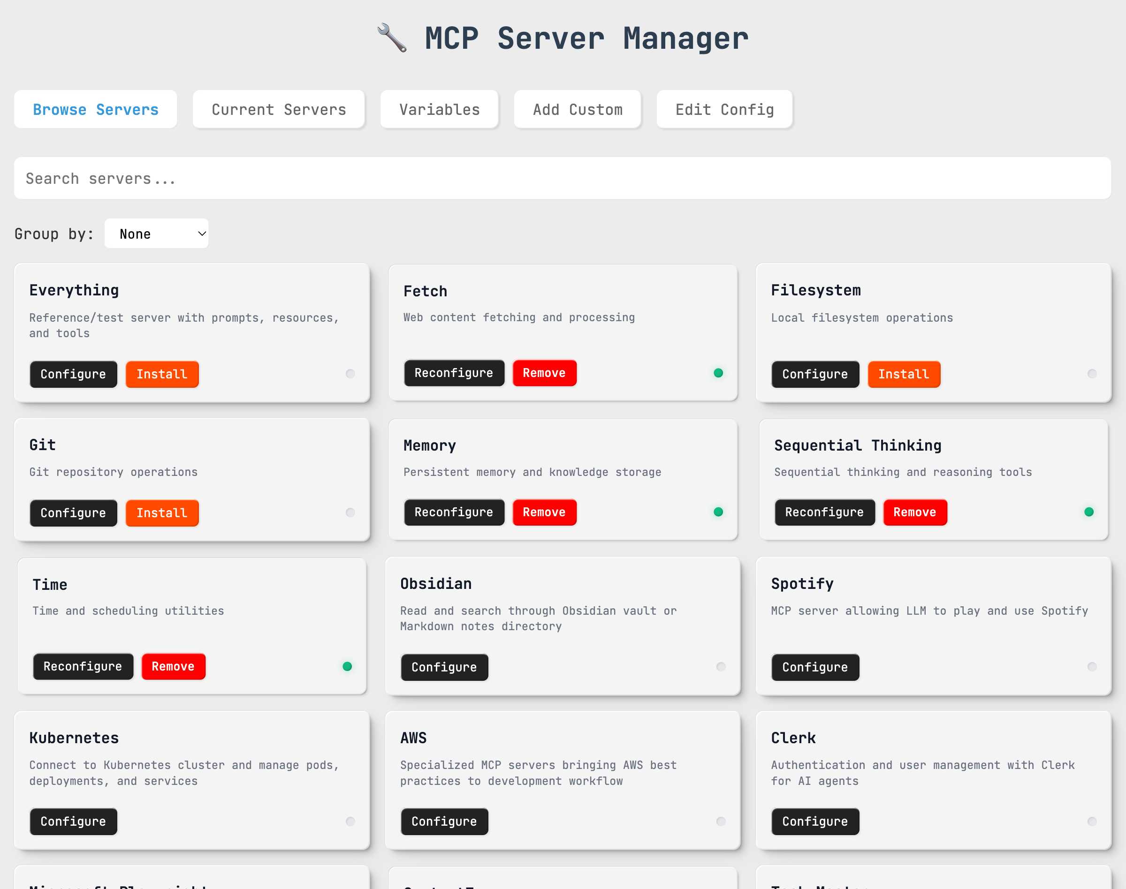Install the Filesystem server
Viewport: 1126px width, 889px height.
[x=904, y=374]
